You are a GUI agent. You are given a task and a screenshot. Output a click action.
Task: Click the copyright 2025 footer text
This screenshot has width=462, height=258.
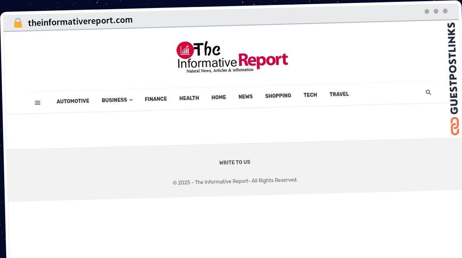235,181
